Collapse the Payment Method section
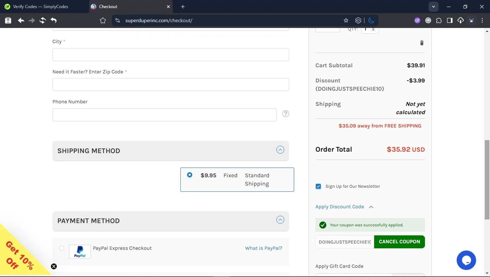 click(x=280, y=220)
